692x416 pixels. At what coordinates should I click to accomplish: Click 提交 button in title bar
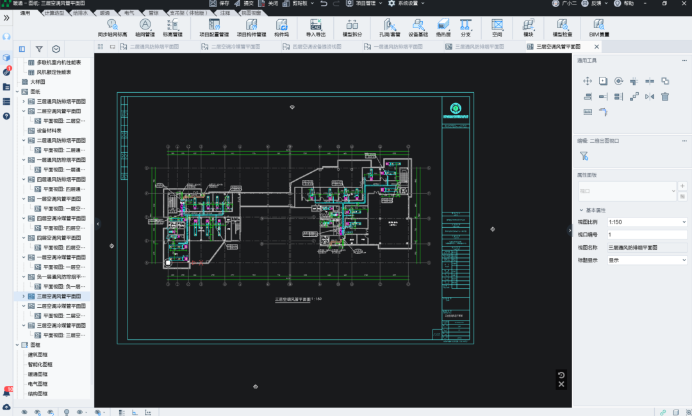(x=244, y=4)
